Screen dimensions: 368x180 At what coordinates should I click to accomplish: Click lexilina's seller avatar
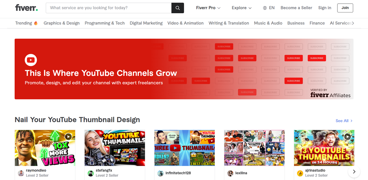click(x=230, y=173)
